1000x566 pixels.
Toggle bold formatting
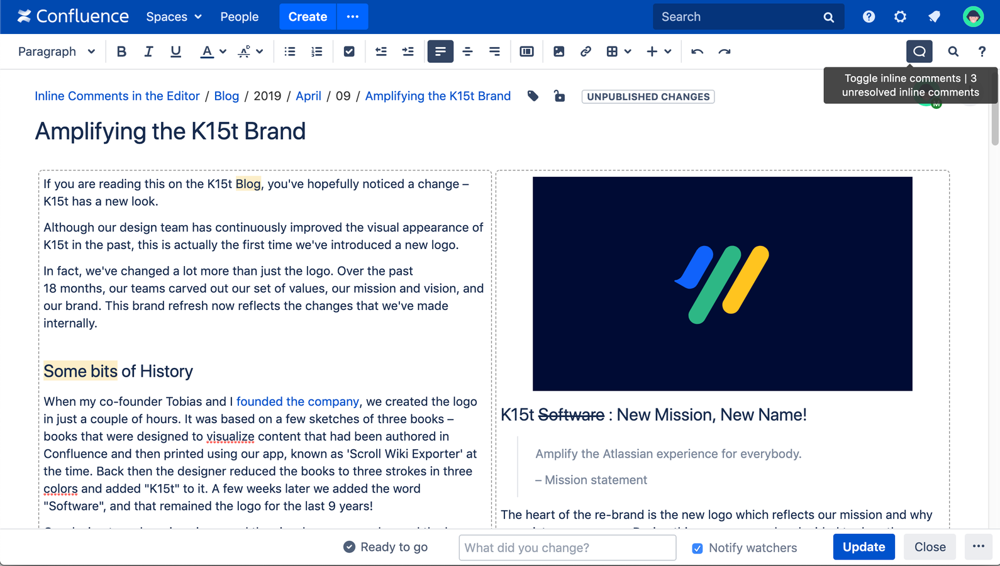pyautogui.click(x=121, y=52)
